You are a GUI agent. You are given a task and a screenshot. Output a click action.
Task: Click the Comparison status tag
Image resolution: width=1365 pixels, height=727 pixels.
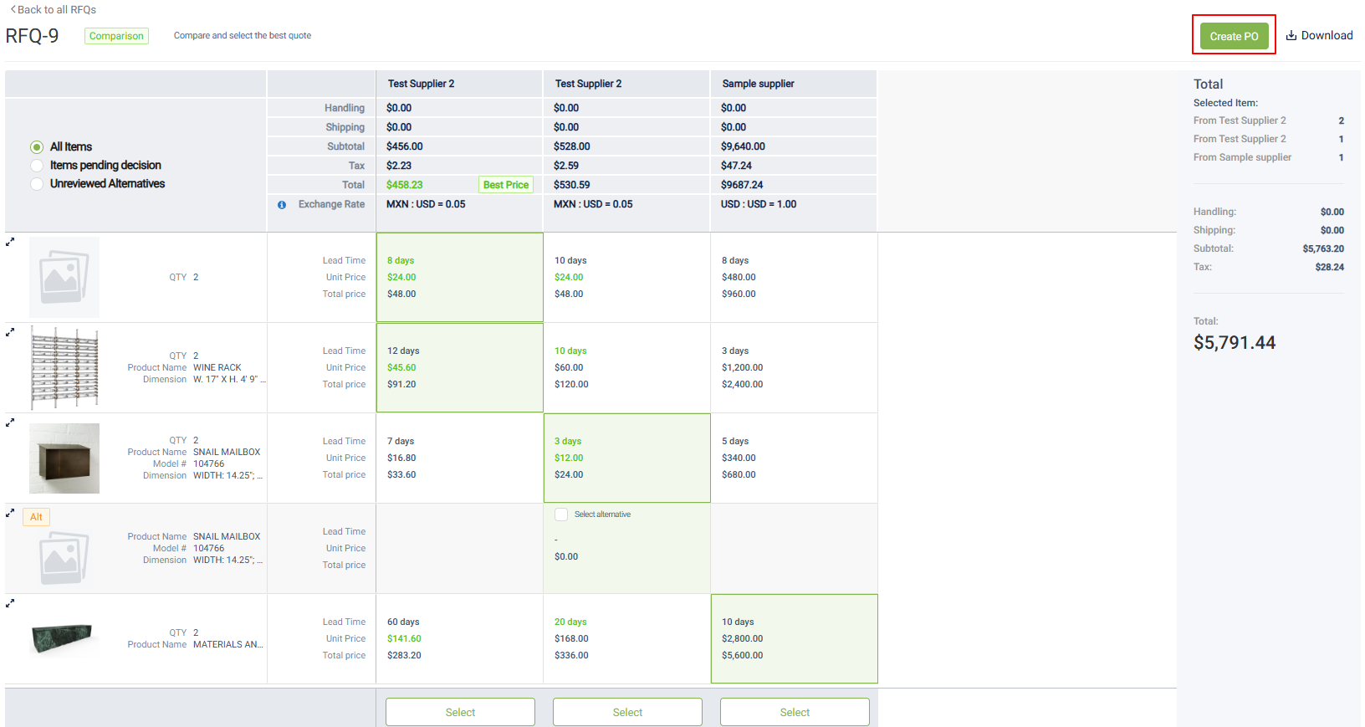pos(116,36)
